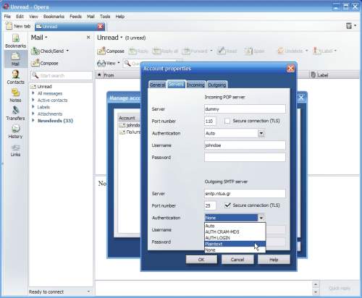Click the outgoing Port number field 25
362x298 pixels.
pyautogui.click(x=210, y=205)
